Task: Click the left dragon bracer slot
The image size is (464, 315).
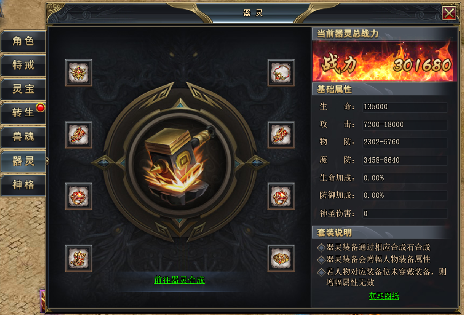Action: click(x=79, y=135)
